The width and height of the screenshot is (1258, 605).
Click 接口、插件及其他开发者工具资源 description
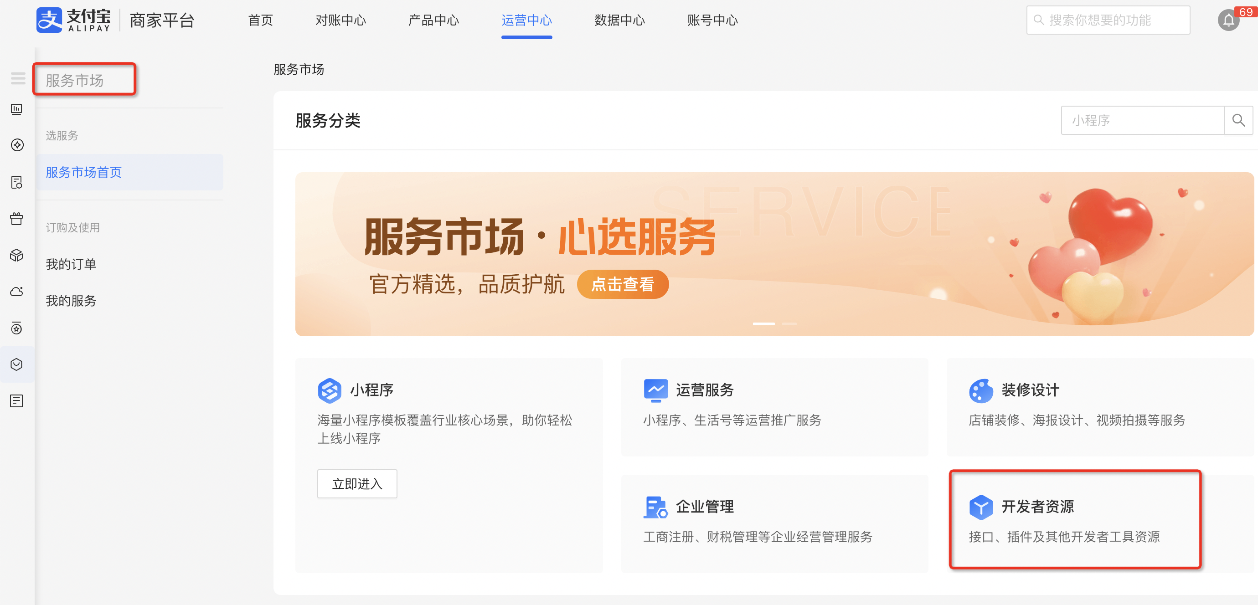[1064, 537]
